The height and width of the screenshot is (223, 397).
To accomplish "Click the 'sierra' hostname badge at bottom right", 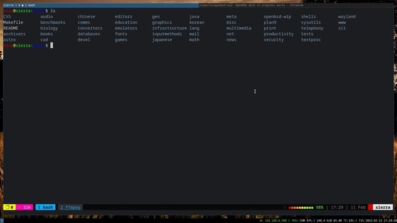I will click(x=383, y=208).
